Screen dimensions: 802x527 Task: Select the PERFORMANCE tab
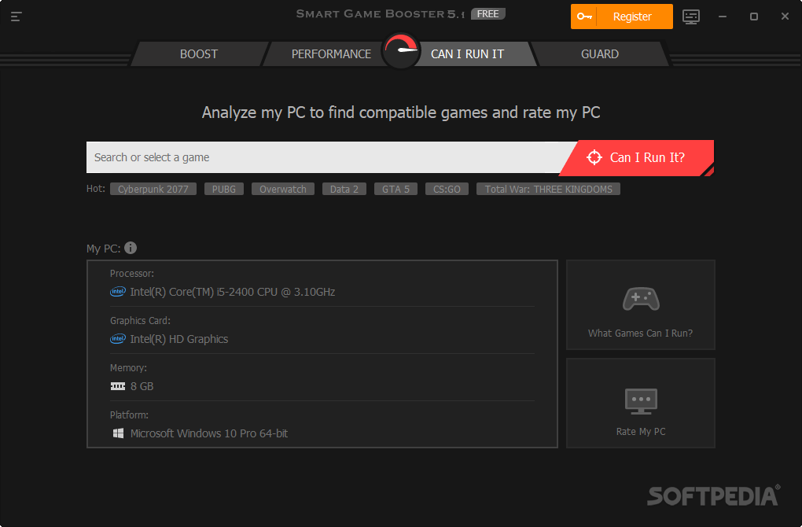pos(331,53)
